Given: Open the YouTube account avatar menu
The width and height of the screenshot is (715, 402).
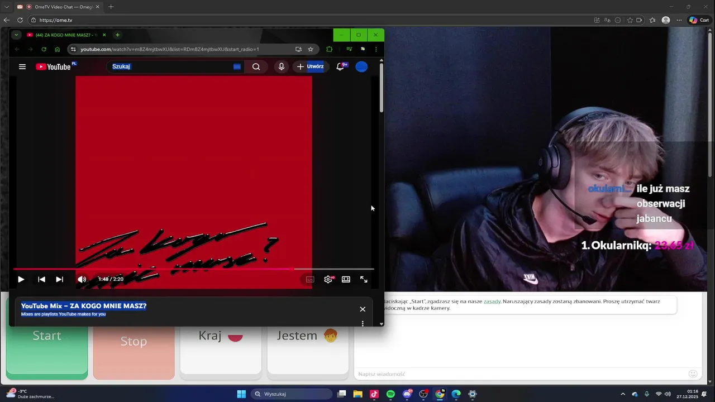Looking at the screenshot, I should (x=361, y=66).
